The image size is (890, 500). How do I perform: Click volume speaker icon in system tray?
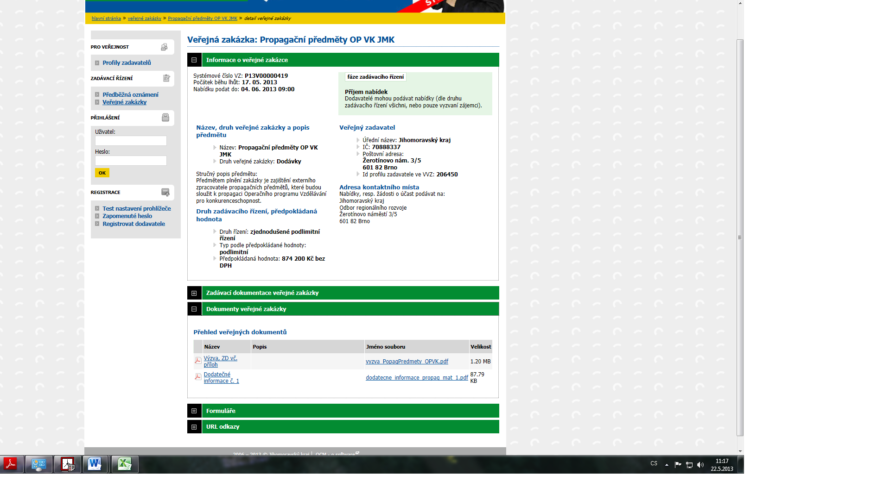(x=700, y=465)
